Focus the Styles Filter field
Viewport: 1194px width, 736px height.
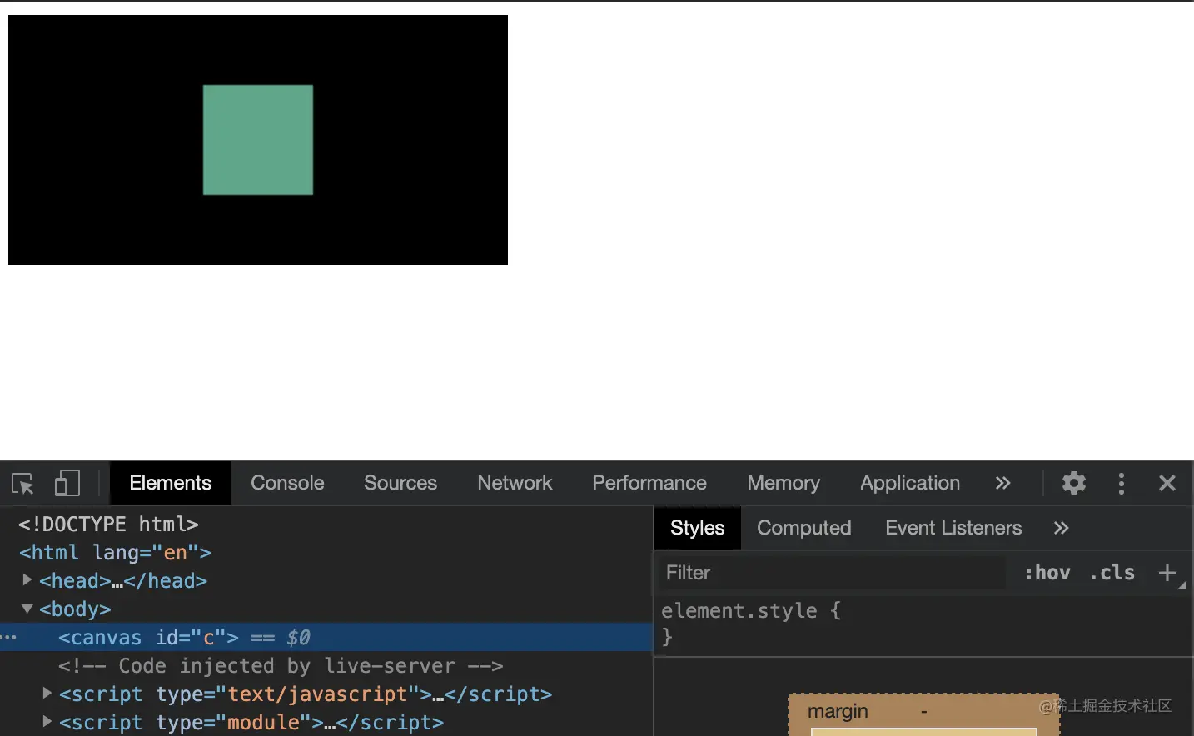click(x=833, y=573)
